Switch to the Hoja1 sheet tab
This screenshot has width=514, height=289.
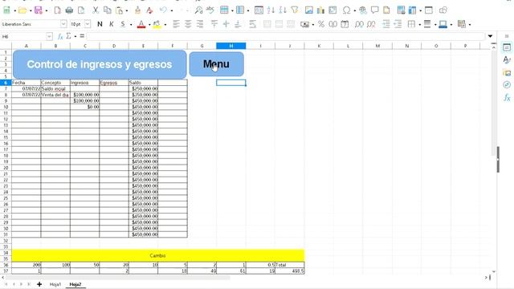[55, 284]
